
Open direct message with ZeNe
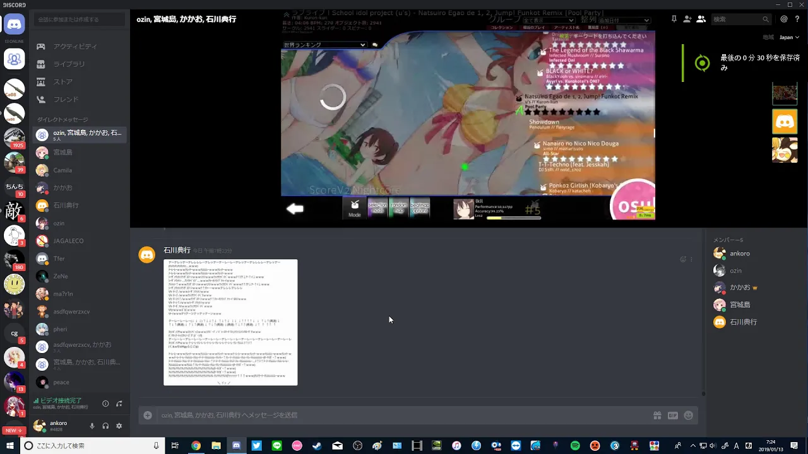[x=80, y=276]
